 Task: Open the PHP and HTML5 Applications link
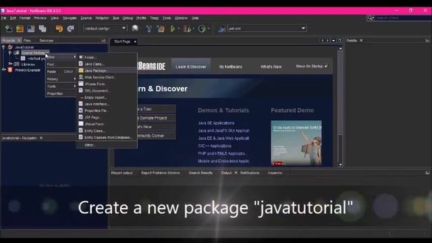[221, 153]
